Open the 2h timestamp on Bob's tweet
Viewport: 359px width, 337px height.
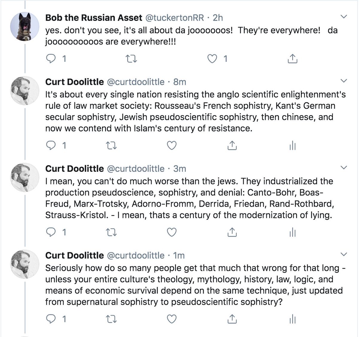pos(218,18)
